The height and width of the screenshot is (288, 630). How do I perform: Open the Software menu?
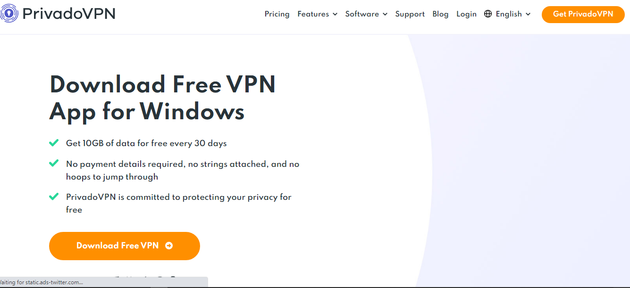click(366, 14)
